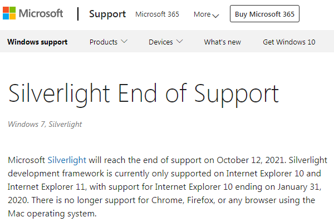The height and width of the screenshot is (222, 334).
Task: Click the Windows 7, Silverlight subtitle
Action: (45, 124)
